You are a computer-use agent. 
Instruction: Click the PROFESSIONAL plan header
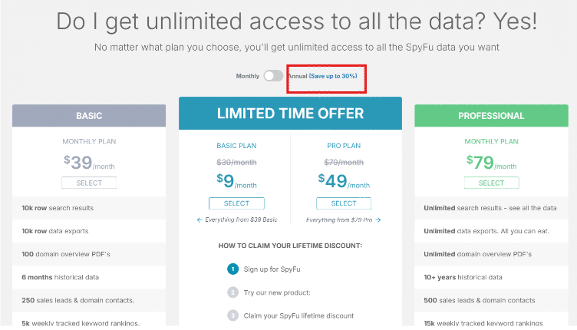coord(491,116)
